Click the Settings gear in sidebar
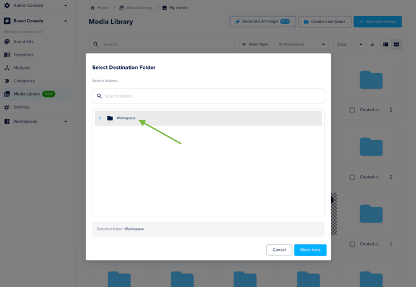Viewport: 416px width, 287px height. coord(7,107)
